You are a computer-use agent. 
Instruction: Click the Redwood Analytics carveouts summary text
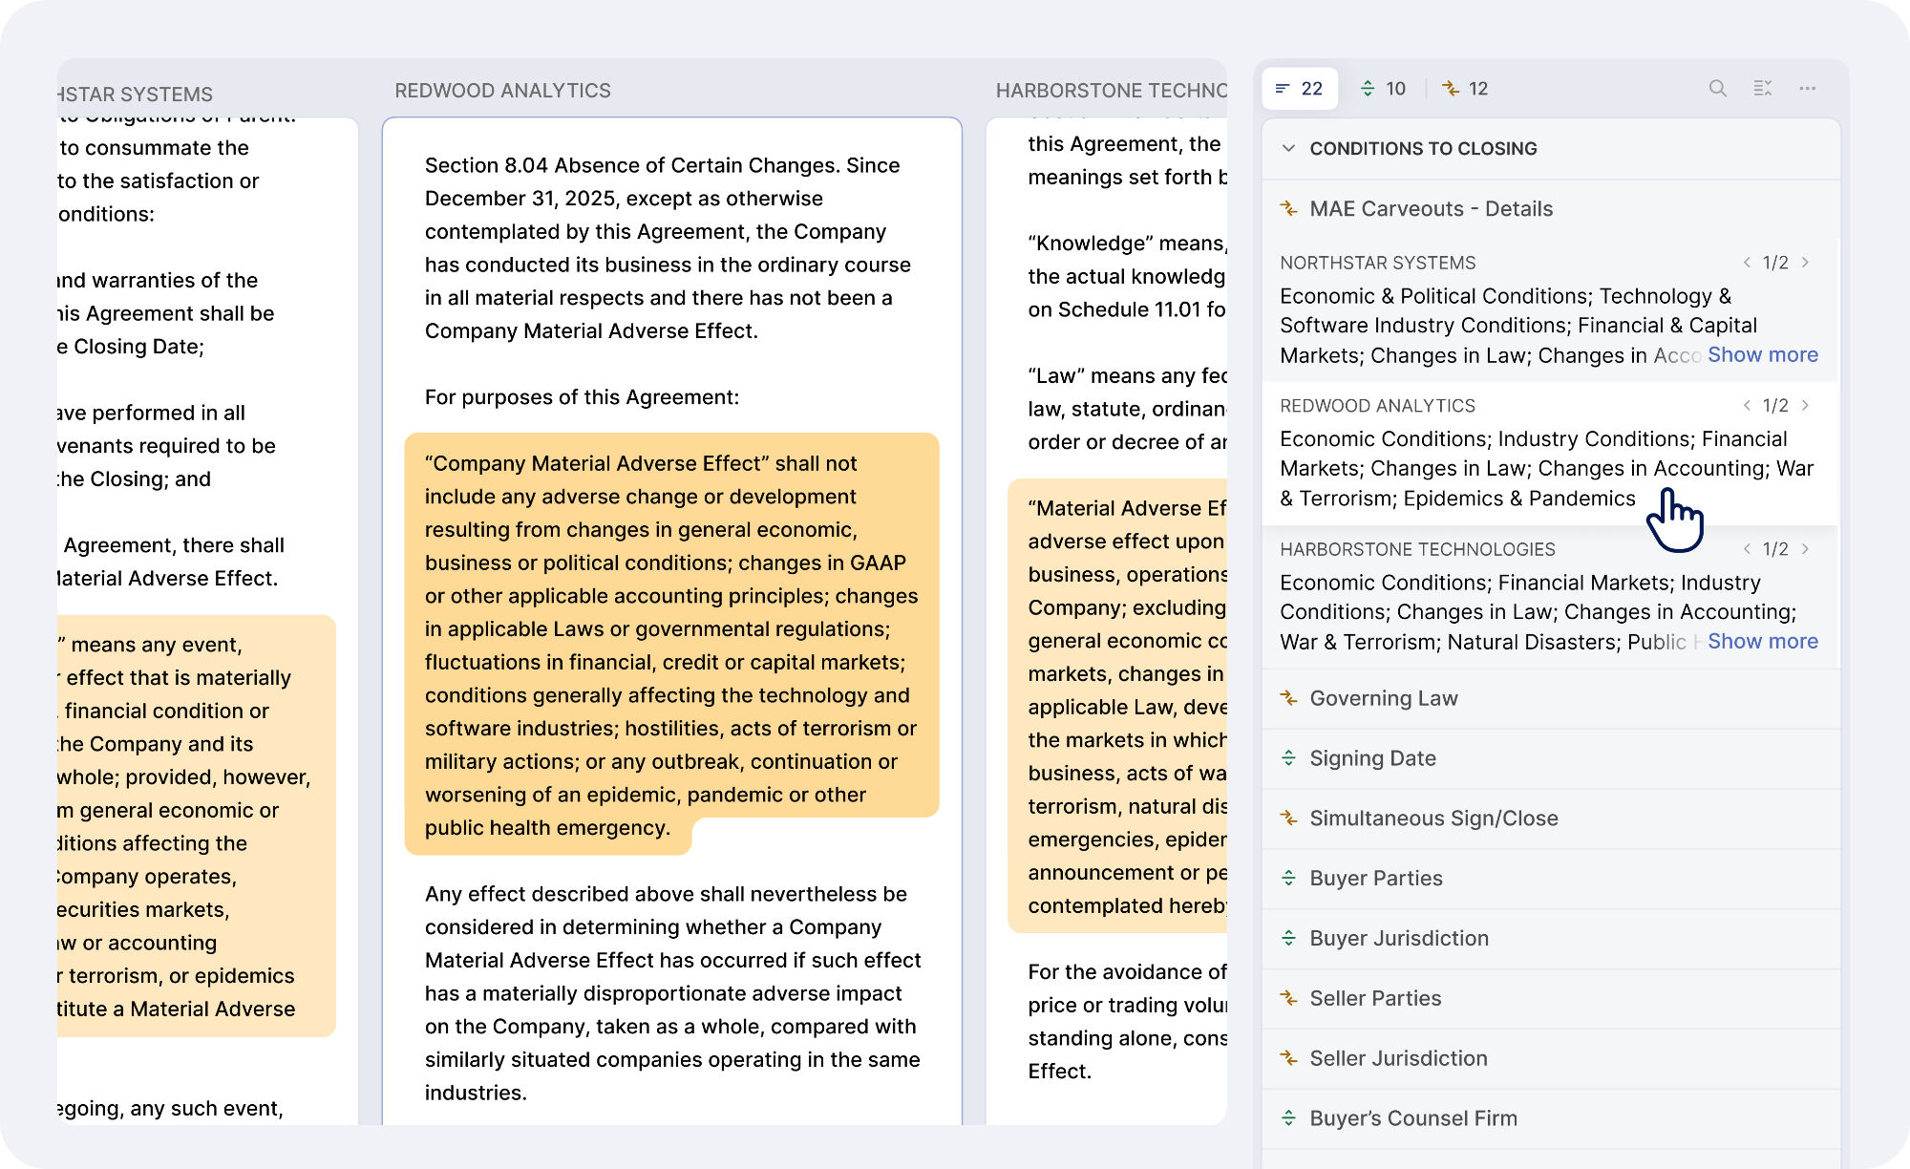coord(1546,469)
